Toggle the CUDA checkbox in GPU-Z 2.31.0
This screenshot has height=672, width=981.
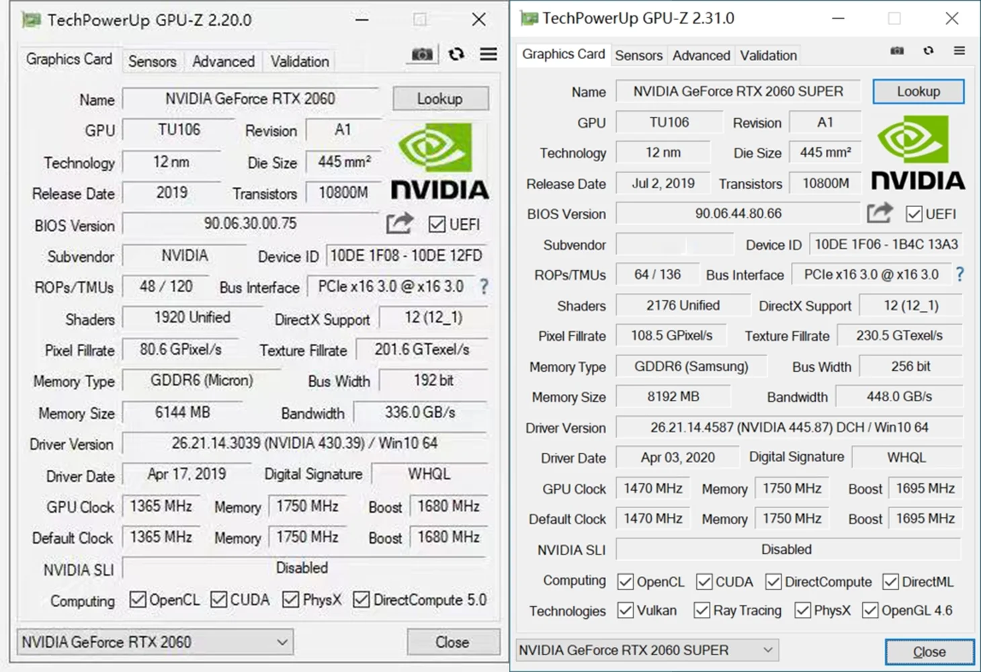pos(704,581)
